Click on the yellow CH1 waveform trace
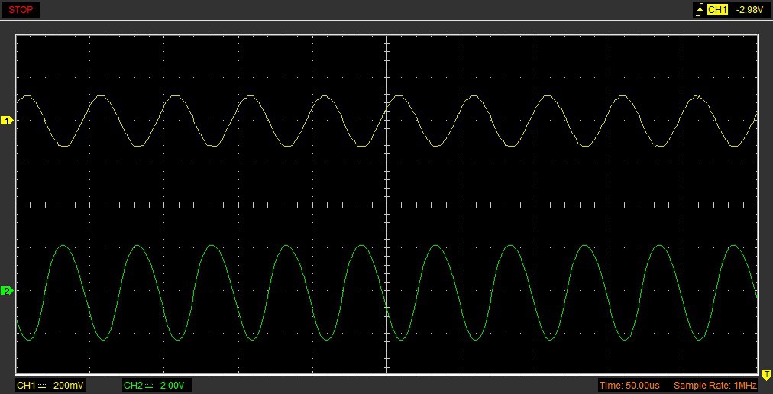The height and width of the screenshot is (394, 773). pos(176,95)
